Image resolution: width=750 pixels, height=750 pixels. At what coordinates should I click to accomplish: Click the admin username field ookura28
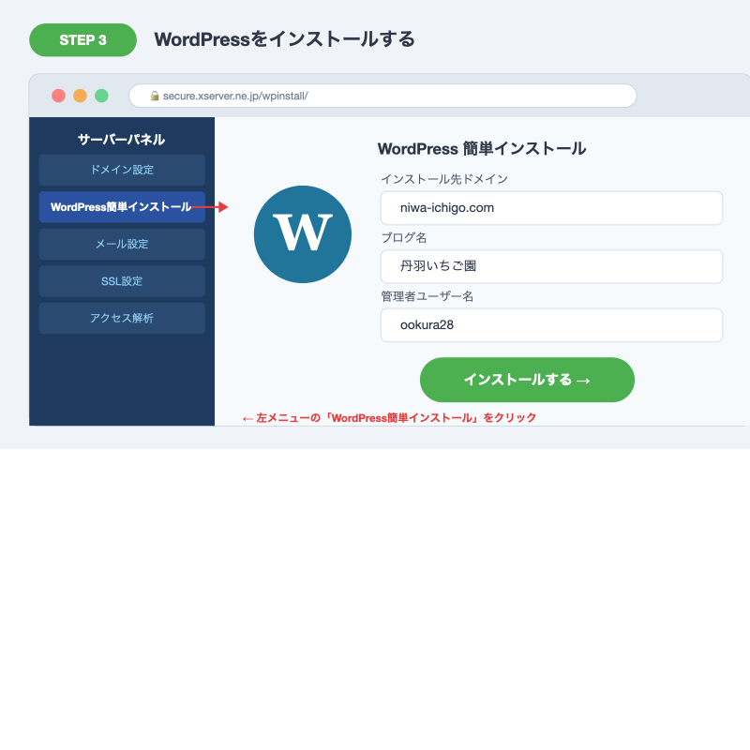click(551, 324)
